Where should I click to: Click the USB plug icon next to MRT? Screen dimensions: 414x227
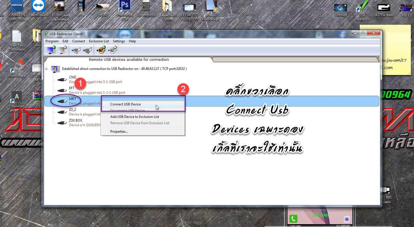coord(62,101)
